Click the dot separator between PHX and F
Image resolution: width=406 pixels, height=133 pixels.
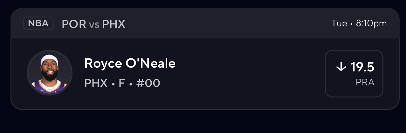pos(113,83)
